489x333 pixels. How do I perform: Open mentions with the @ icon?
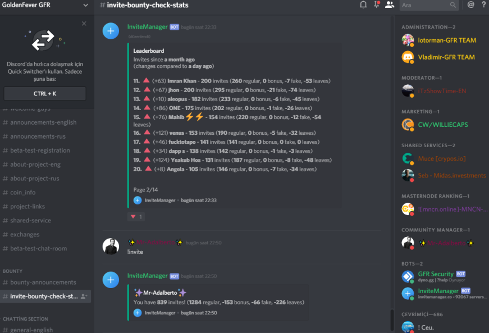(470, 4)
